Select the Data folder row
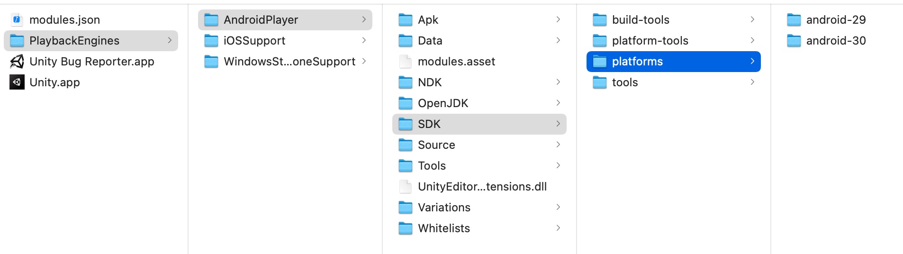 click(479, 41)
